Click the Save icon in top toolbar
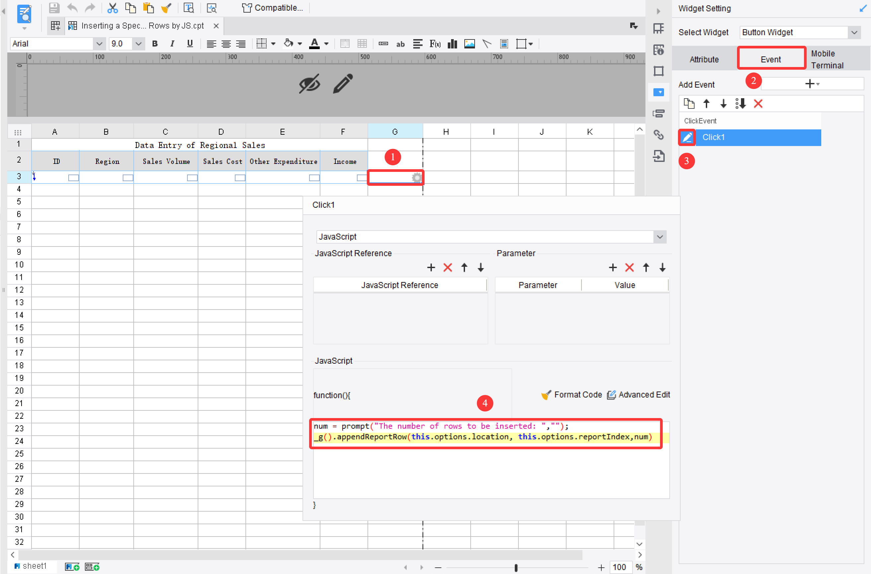 pos(54,8)
